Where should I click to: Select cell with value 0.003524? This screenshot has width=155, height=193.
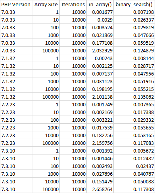click(x=100, y=27)
